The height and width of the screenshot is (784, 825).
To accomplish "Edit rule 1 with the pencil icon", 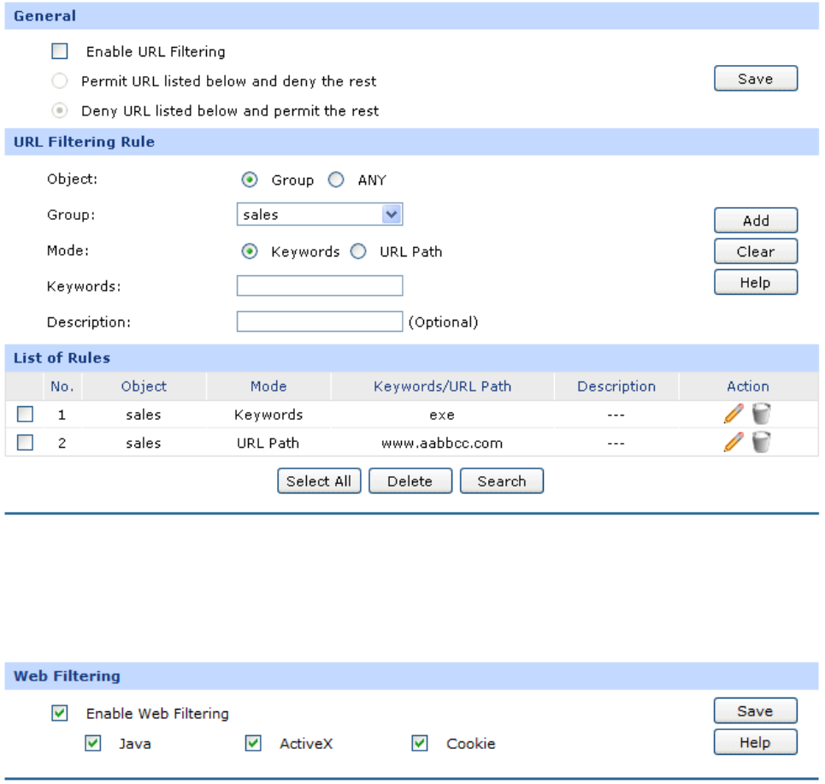I will coord(734,414).
